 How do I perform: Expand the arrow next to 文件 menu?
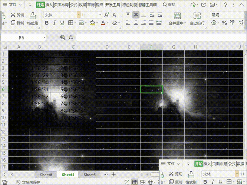(20, 5)
